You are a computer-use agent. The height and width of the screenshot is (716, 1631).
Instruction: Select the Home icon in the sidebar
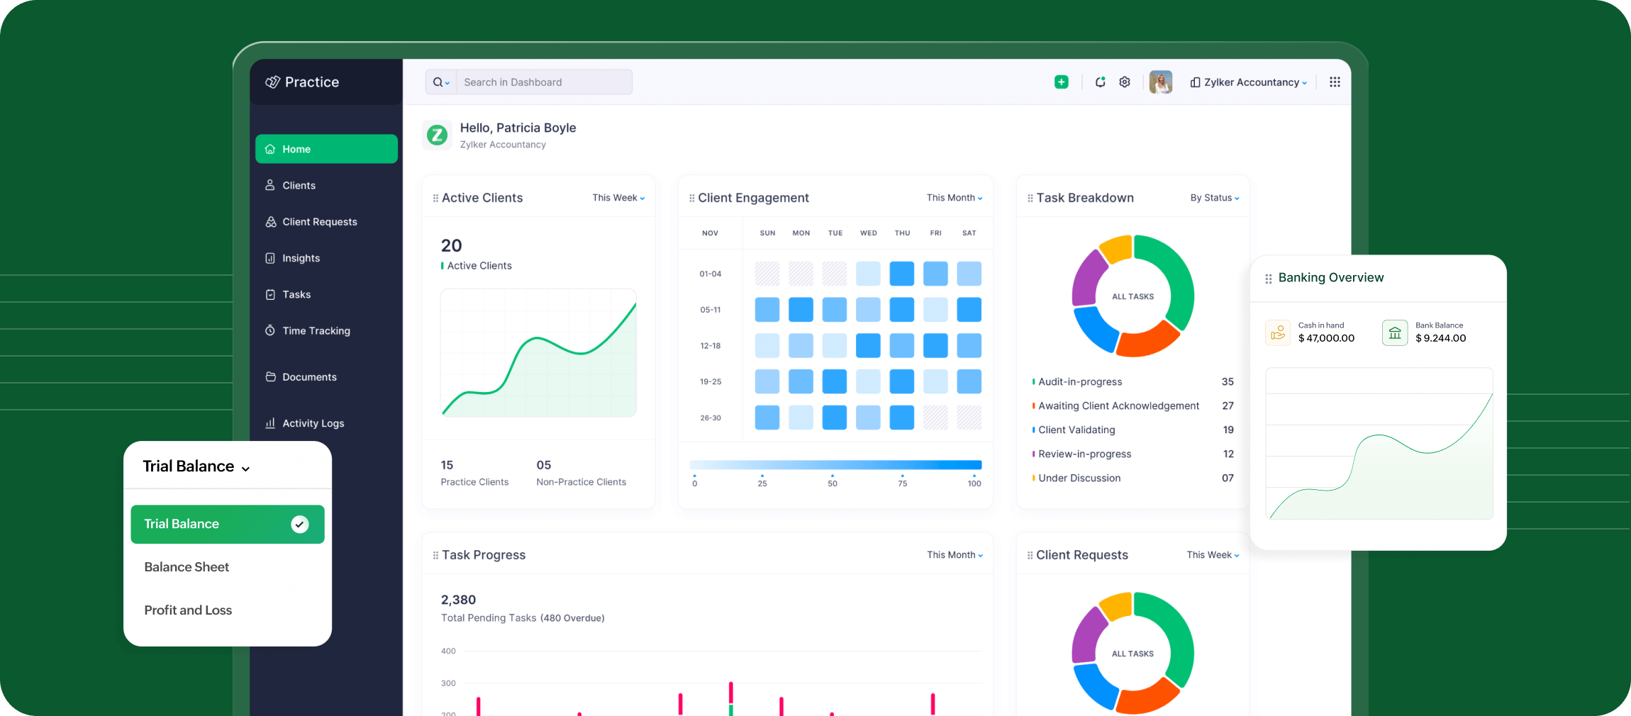(x=270, y=149)
